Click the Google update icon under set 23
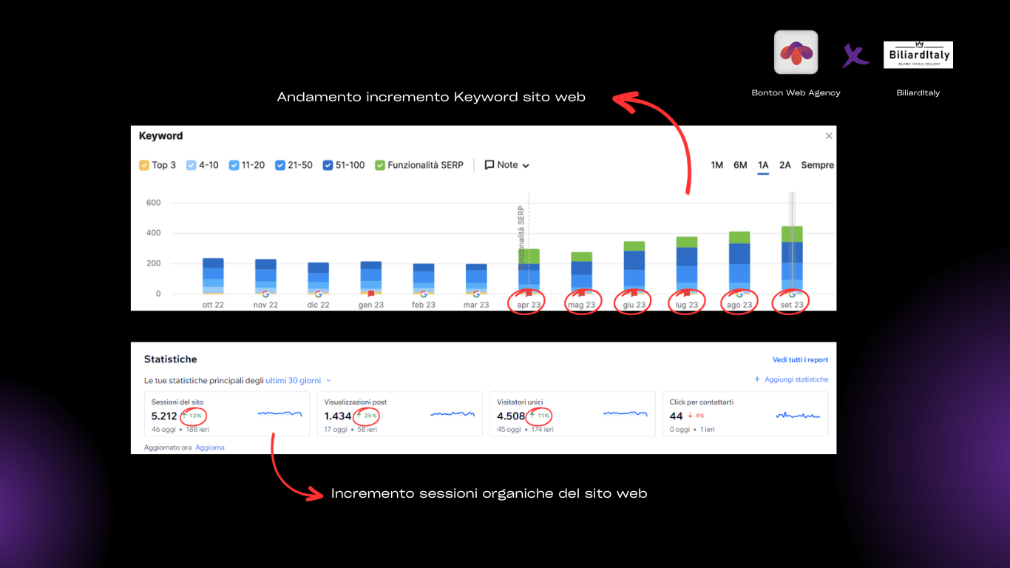The width and height of the screenshot is (1010, 568). pyautogui.click(x=792, y=294)
